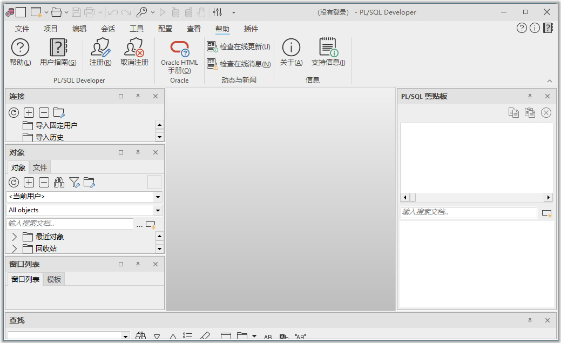Click the 注册 (Register) ribbon icon
This screenshot has height=343, width=561.
click(100, 52)
